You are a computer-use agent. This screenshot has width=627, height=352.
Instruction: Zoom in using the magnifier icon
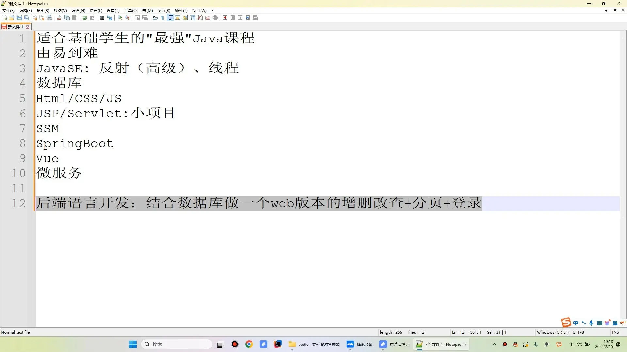coord(120,18)
